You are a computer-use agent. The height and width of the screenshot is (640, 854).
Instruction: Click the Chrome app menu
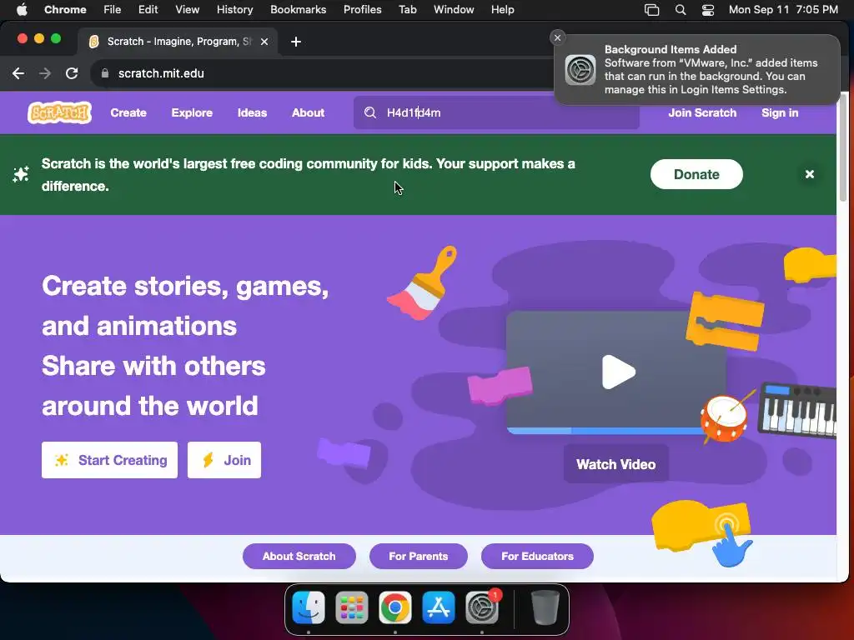(65, 10)
